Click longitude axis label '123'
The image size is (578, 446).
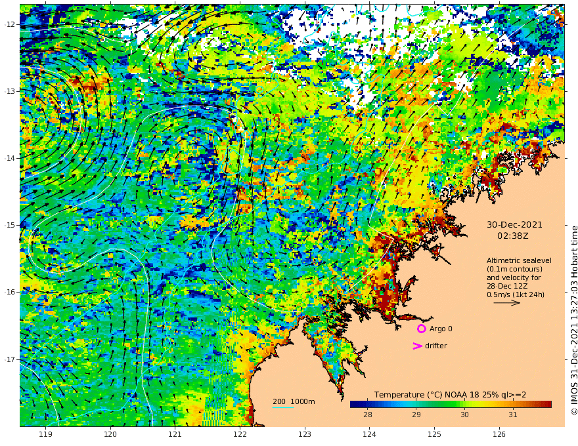305,434
